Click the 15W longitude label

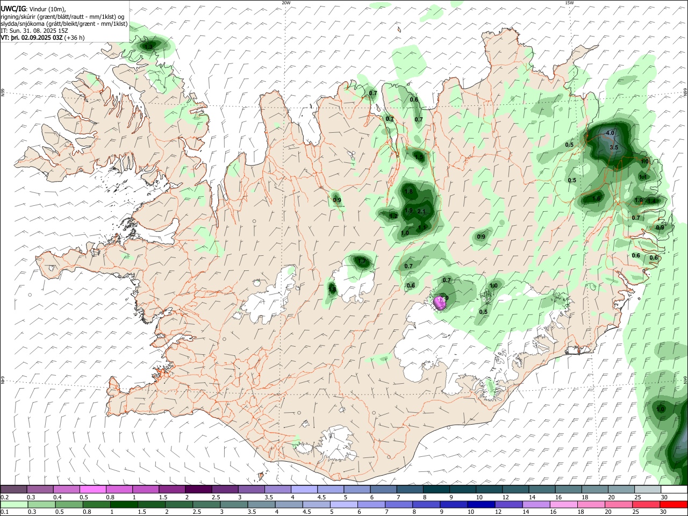coord(569,3)
